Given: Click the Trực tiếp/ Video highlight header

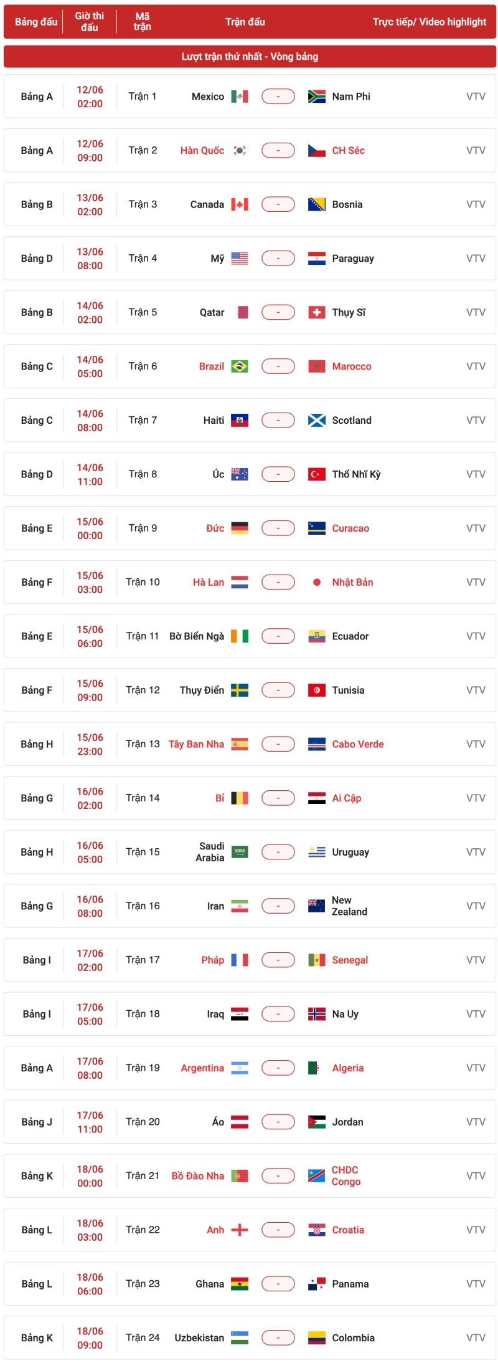Looking at the screenshot, I should (429, 22).
